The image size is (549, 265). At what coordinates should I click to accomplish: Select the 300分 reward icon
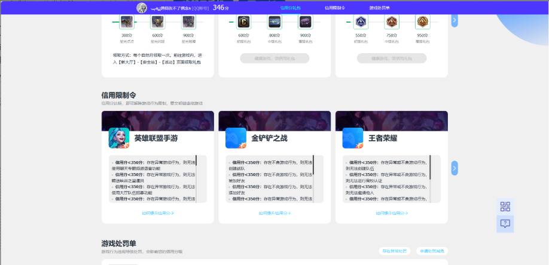click(x=126, y=21)
